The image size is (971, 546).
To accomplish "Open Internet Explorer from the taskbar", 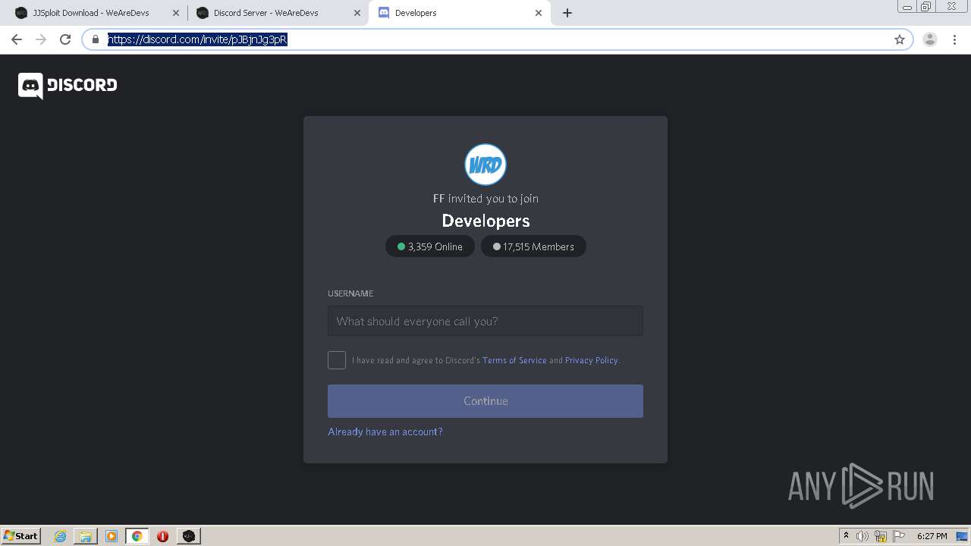I will (x=60, y=536).
